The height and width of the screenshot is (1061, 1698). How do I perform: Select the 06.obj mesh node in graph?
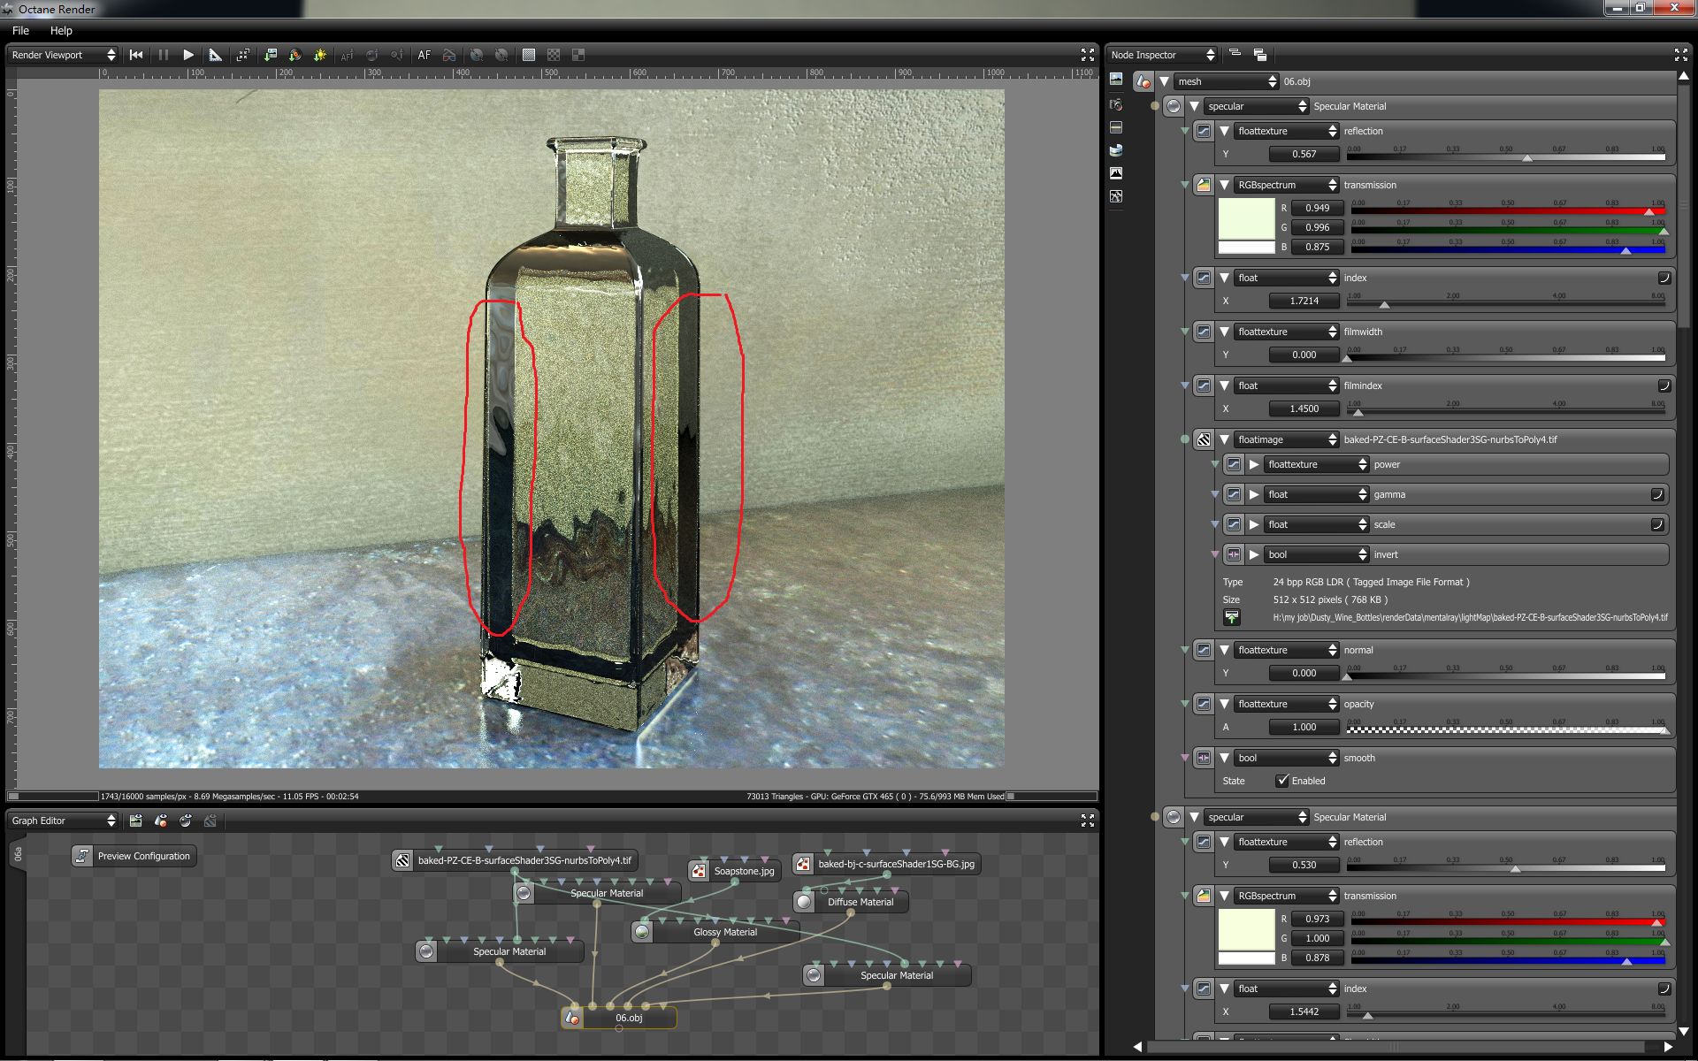tap(628, 1018)
